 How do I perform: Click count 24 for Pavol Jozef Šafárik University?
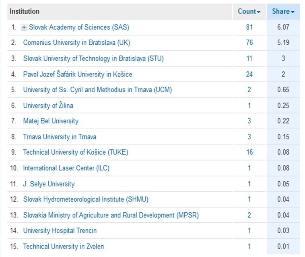249,74
